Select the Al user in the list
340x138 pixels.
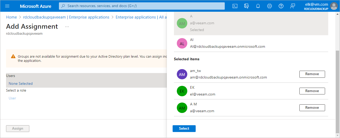[251, 43]
